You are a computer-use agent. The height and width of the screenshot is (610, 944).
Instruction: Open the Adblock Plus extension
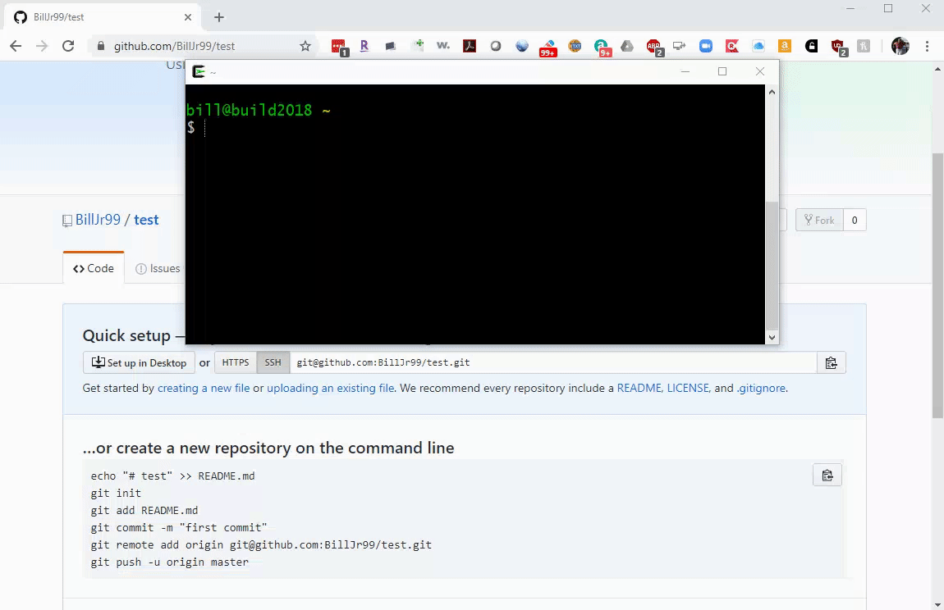653,46
